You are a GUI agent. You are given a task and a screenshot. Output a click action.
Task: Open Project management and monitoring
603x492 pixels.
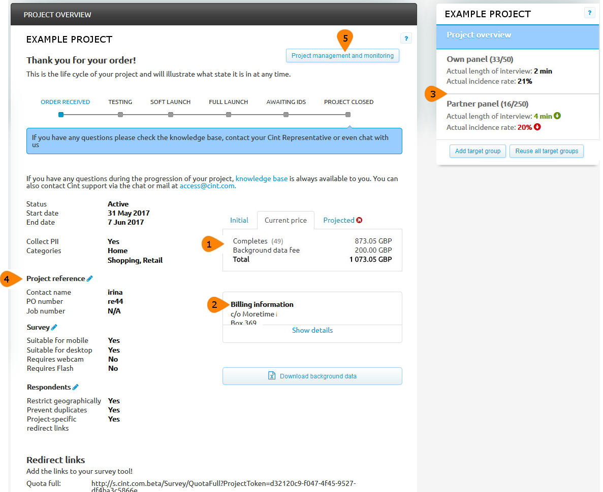[x=342, y=56]
